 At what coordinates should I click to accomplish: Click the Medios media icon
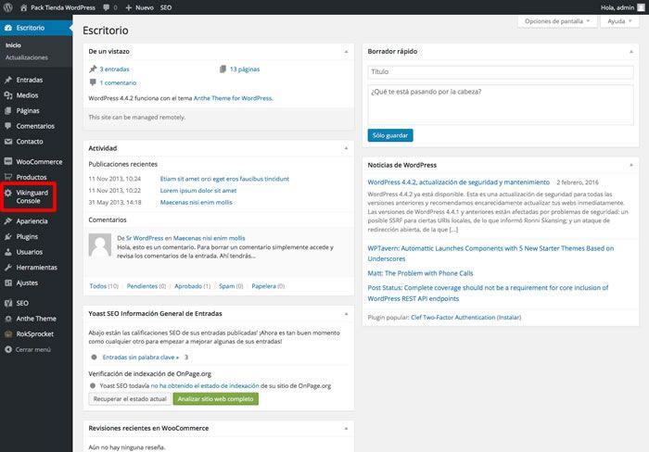tap(7, 95)
